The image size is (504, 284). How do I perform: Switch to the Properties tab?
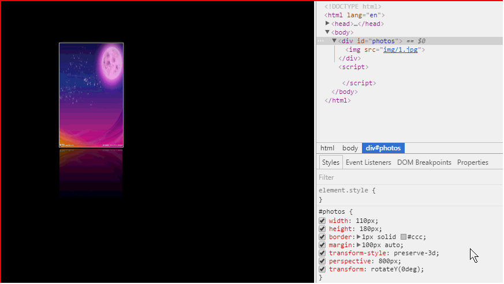point(472,162)
